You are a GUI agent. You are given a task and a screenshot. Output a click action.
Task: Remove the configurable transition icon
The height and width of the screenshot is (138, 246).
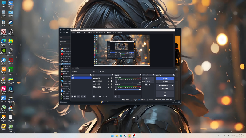pyautogui.click(x=149, y=85)
